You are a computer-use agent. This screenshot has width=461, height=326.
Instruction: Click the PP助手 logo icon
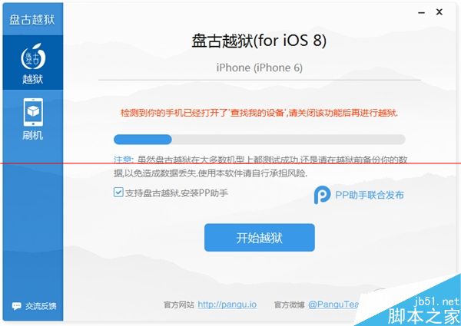[322, 195]
